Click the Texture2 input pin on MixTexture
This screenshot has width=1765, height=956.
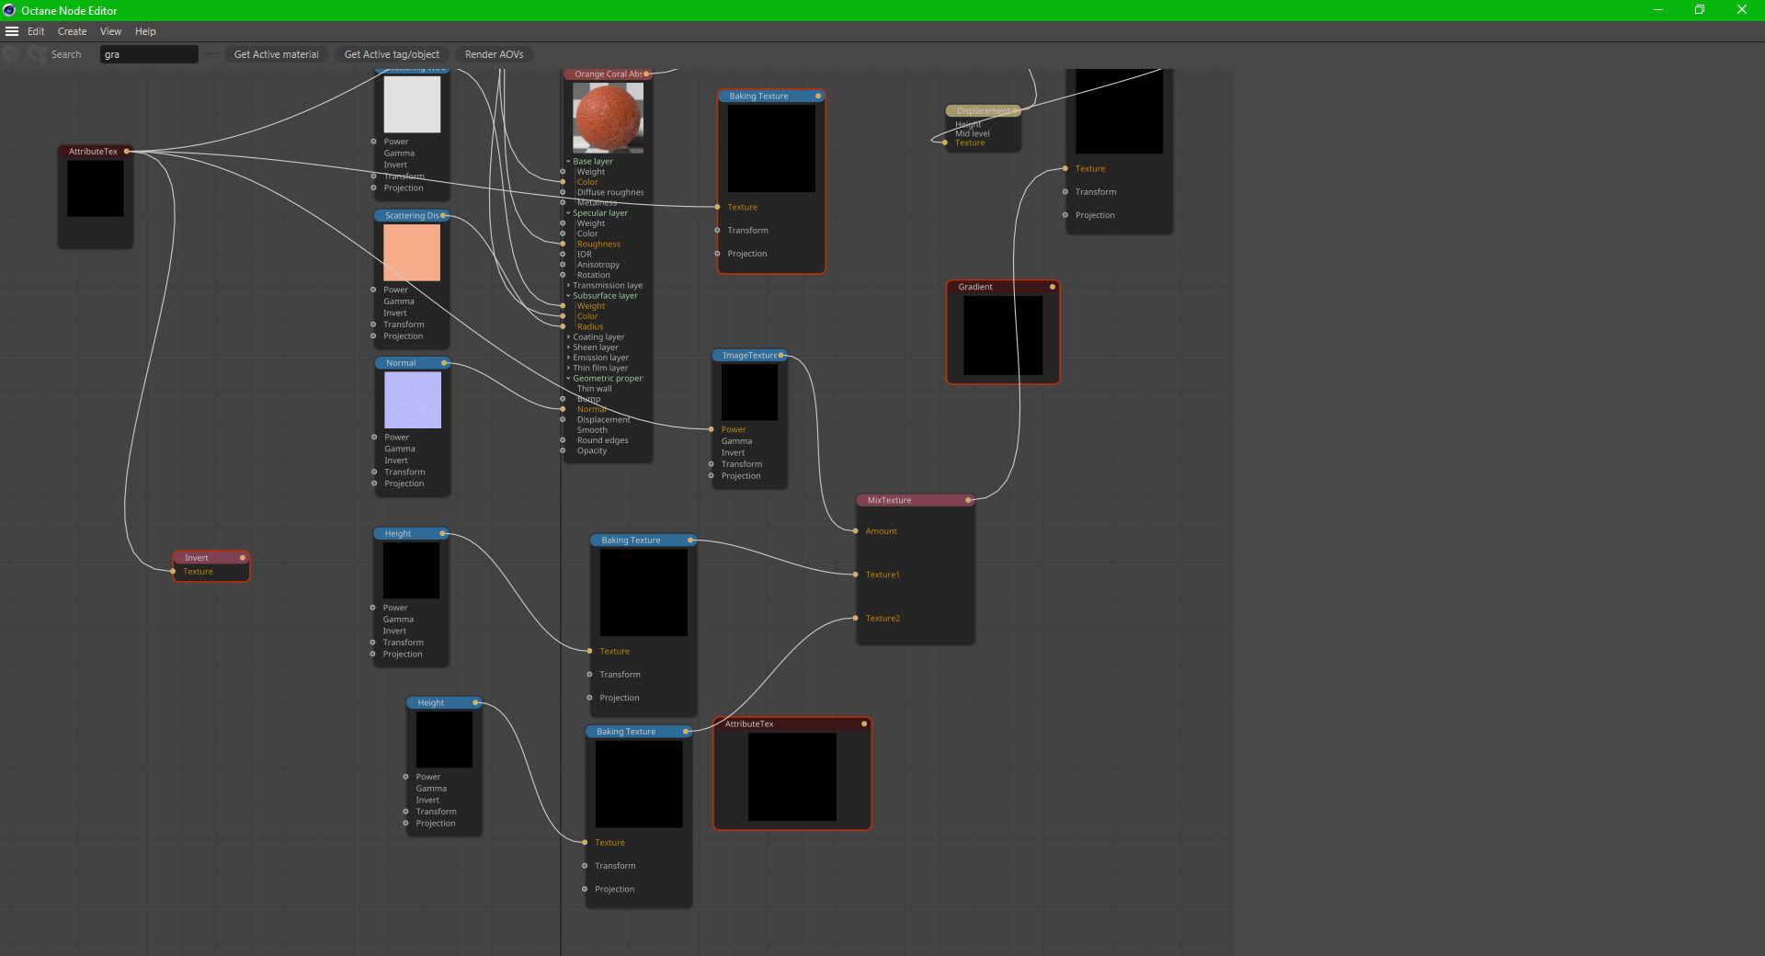click(856, 619)
